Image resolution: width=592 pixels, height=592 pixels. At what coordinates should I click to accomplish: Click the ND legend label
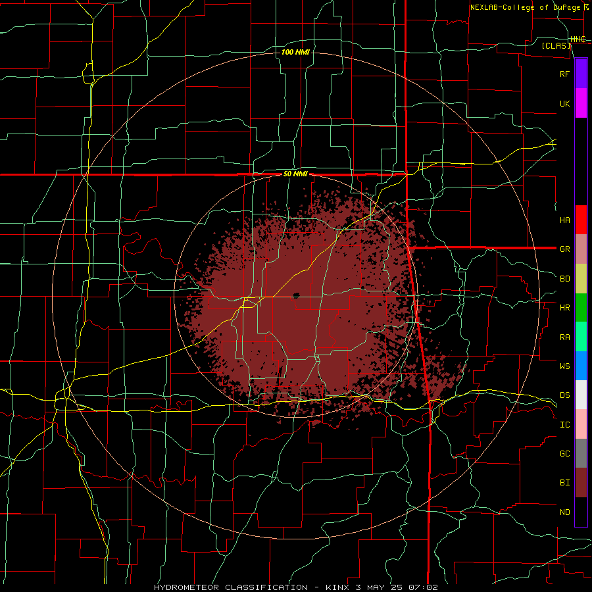coord(564,512)
